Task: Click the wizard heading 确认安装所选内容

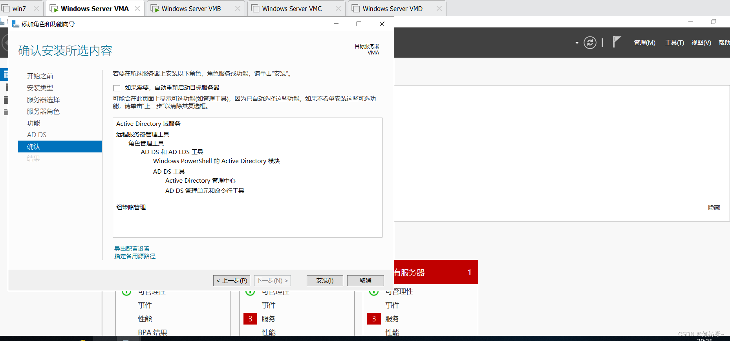Action: [65, 51]
